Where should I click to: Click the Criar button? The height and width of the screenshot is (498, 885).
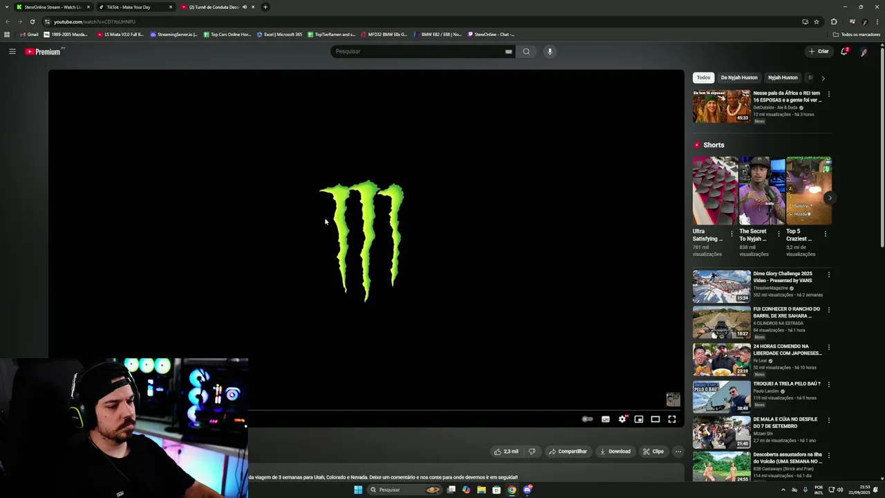tap(819, 51)
